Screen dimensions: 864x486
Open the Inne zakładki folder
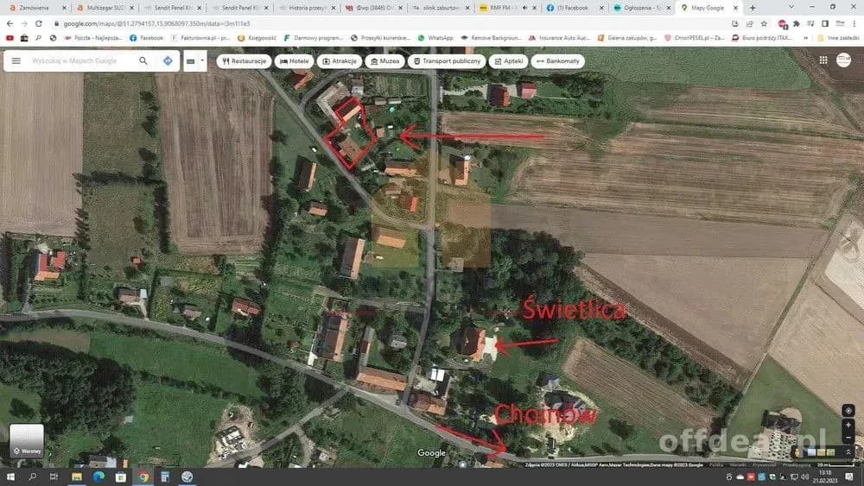click(838, 38)
